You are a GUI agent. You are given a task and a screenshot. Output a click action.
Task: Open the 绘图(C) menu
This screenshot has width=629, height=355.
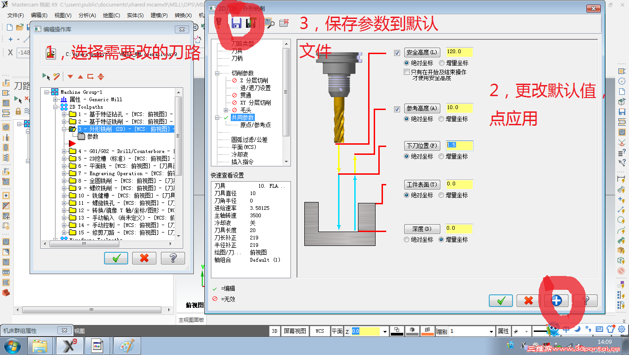[x=111, y=15]
